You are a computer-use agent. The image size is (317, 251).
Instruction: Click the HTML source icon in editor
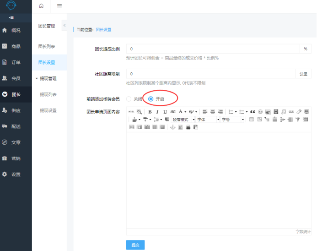pos(131,111)
